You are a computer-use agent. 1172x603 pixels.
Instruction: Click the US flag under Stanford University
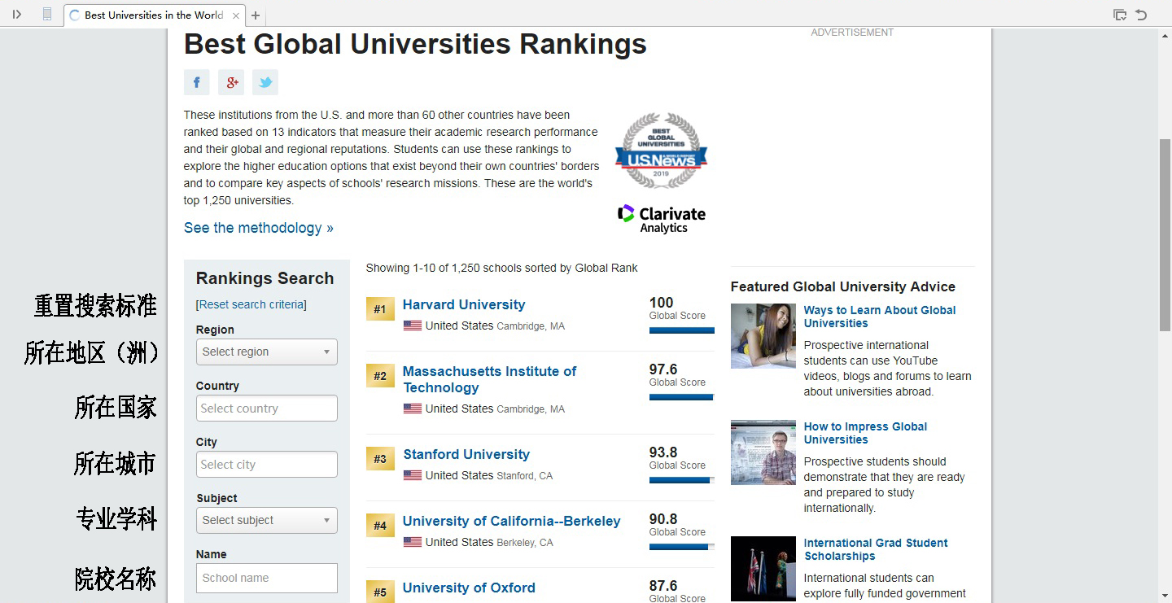[413, 475]
